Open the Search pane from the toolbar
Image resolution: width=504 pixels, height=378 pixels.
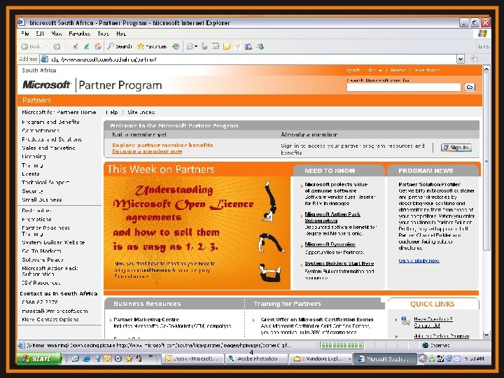119,47
